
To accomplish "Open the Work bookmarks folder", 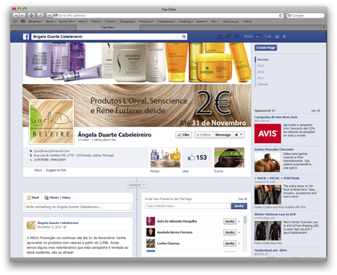I will click(50, 22).
